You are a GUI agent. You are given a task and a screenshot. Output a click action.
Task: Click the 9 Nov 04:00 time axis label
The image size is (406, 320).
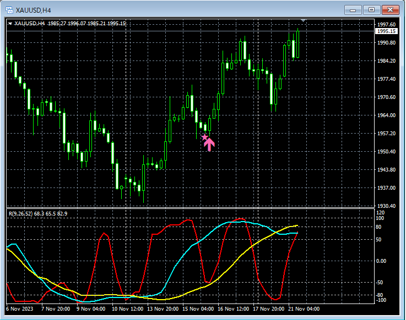(x=91, y=309)
